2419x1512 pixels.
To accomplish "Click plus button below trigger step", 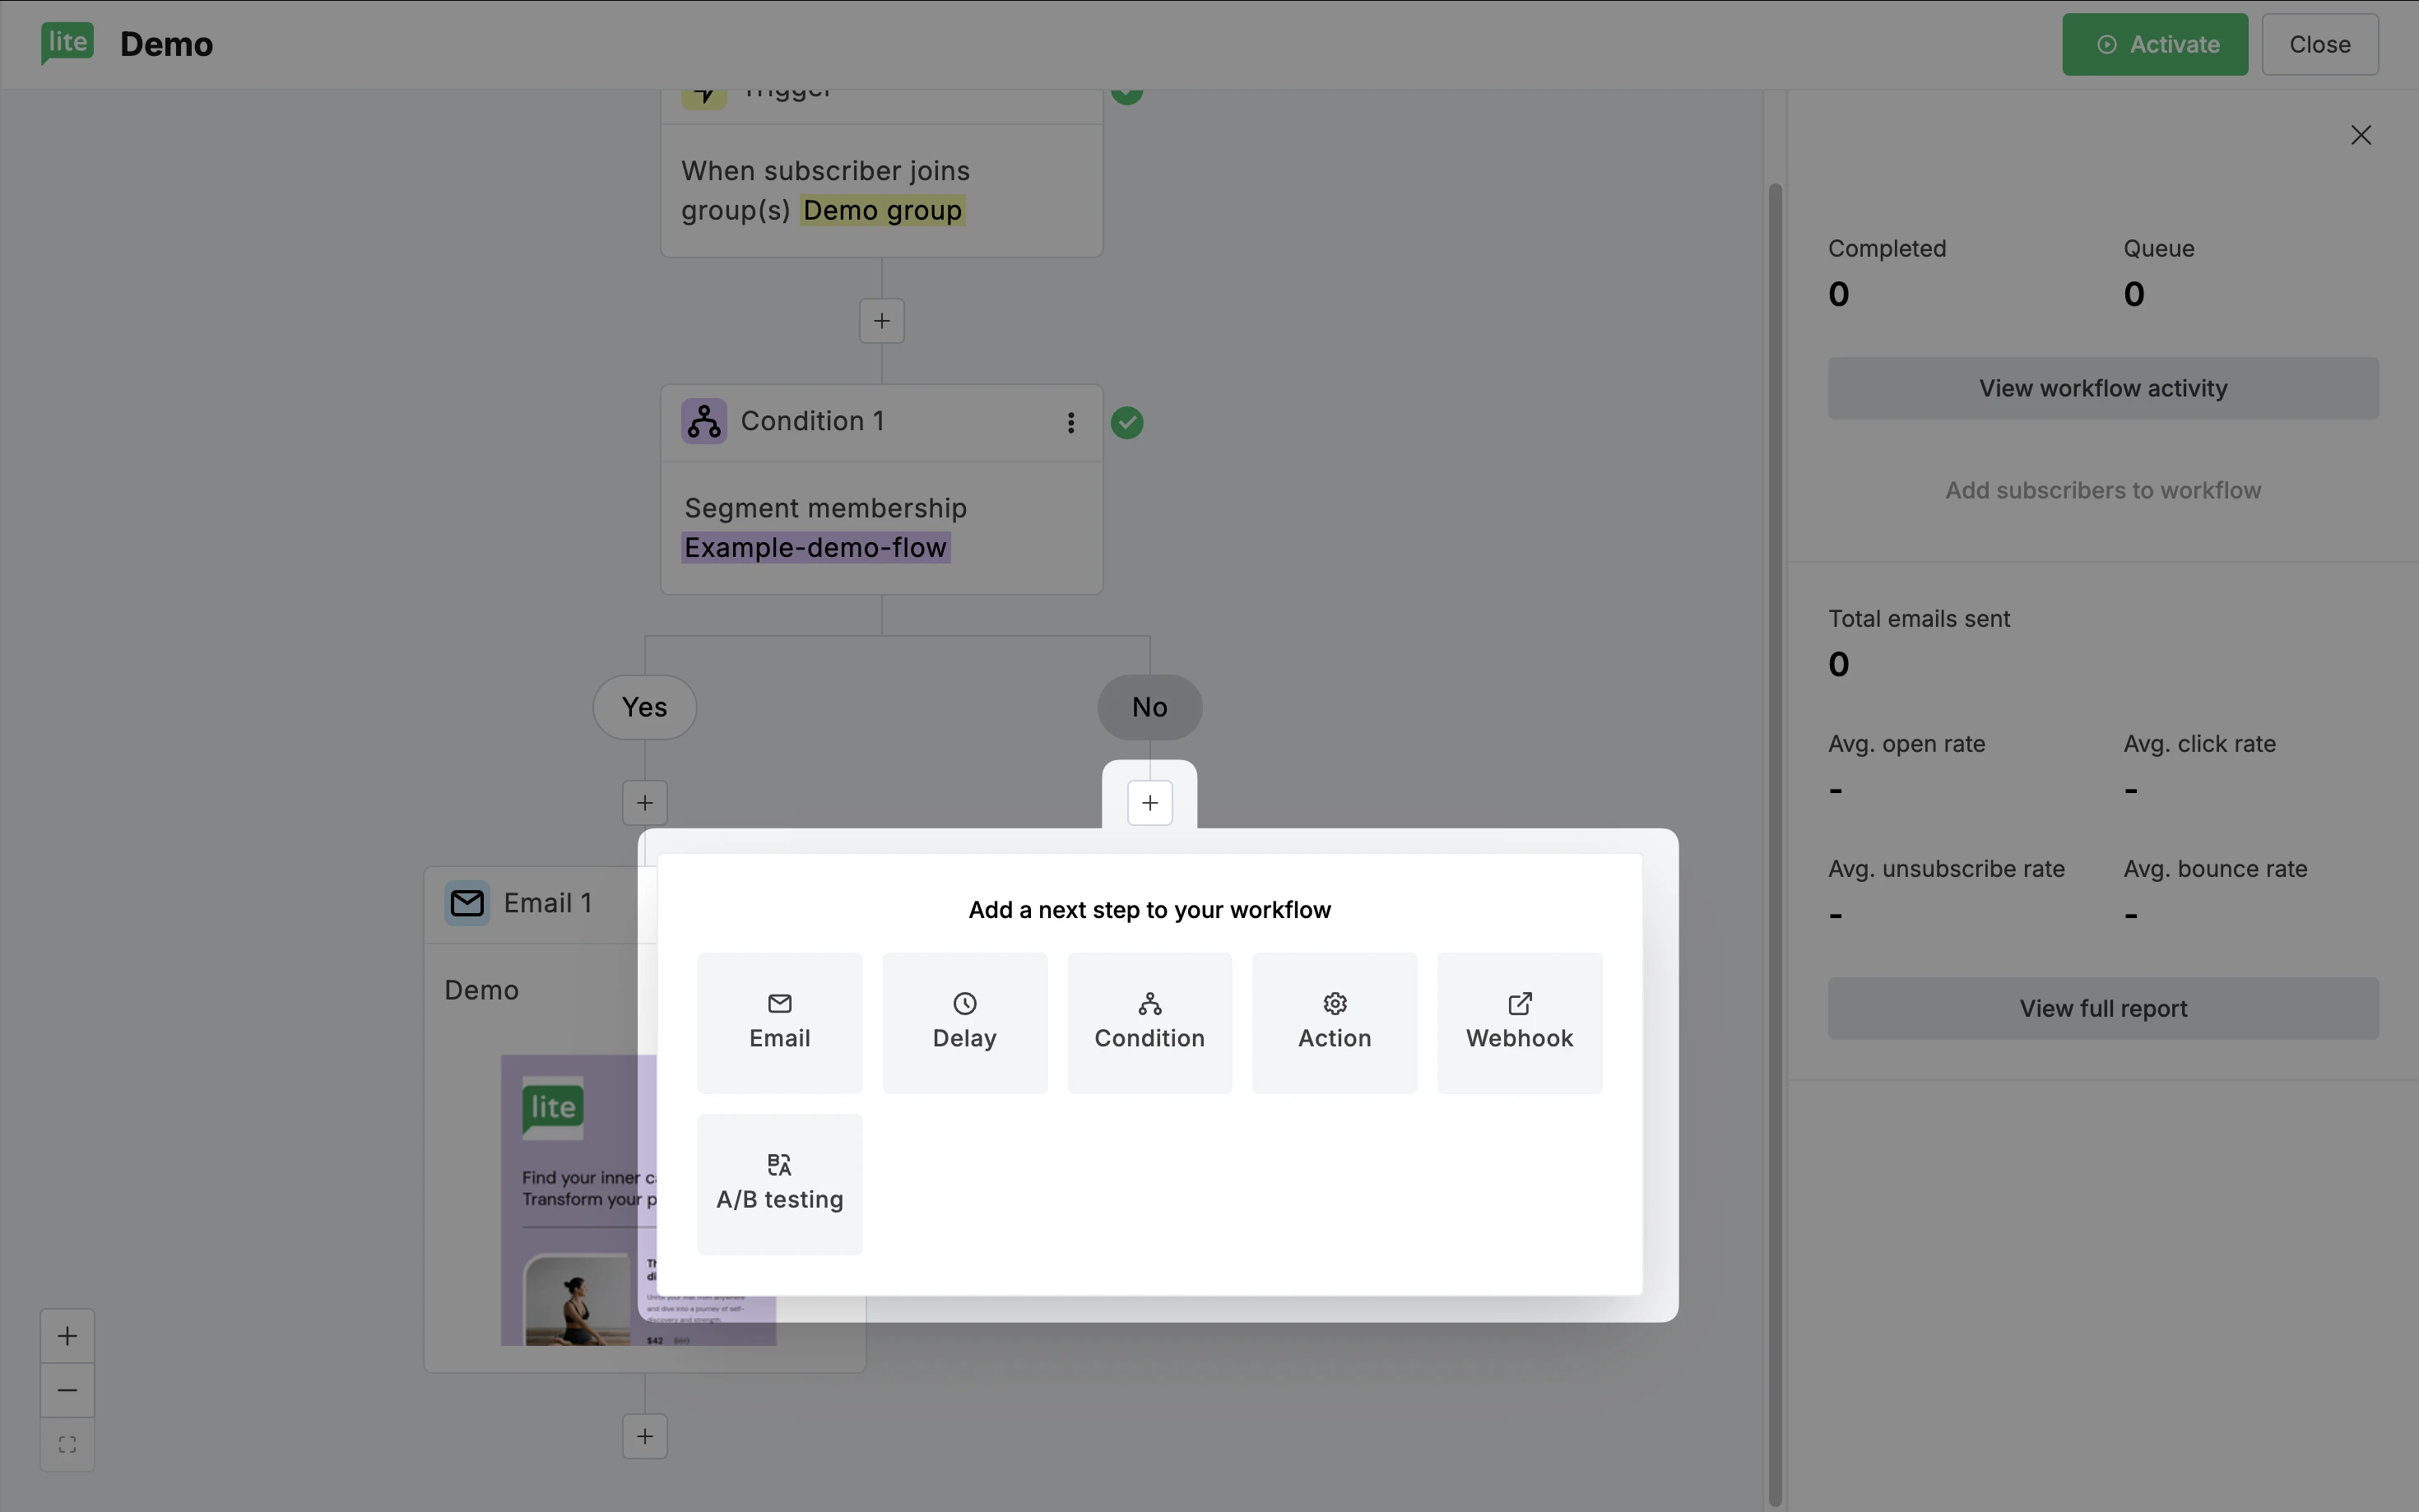I will point(881,321).
